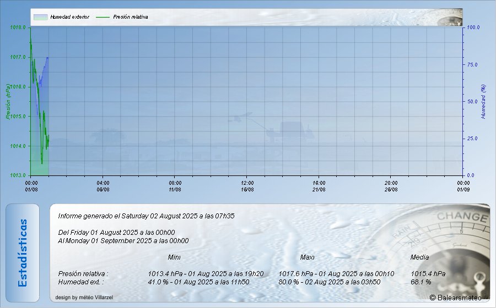Click the 'Humedad (%)' axis title

(483, 102)
